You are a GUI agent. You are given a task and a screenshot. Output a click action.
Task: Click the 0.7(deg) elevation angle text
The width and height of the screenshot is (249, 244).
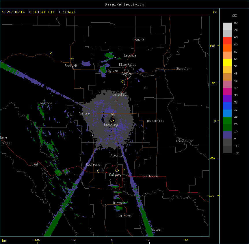[x=66, y=12]
